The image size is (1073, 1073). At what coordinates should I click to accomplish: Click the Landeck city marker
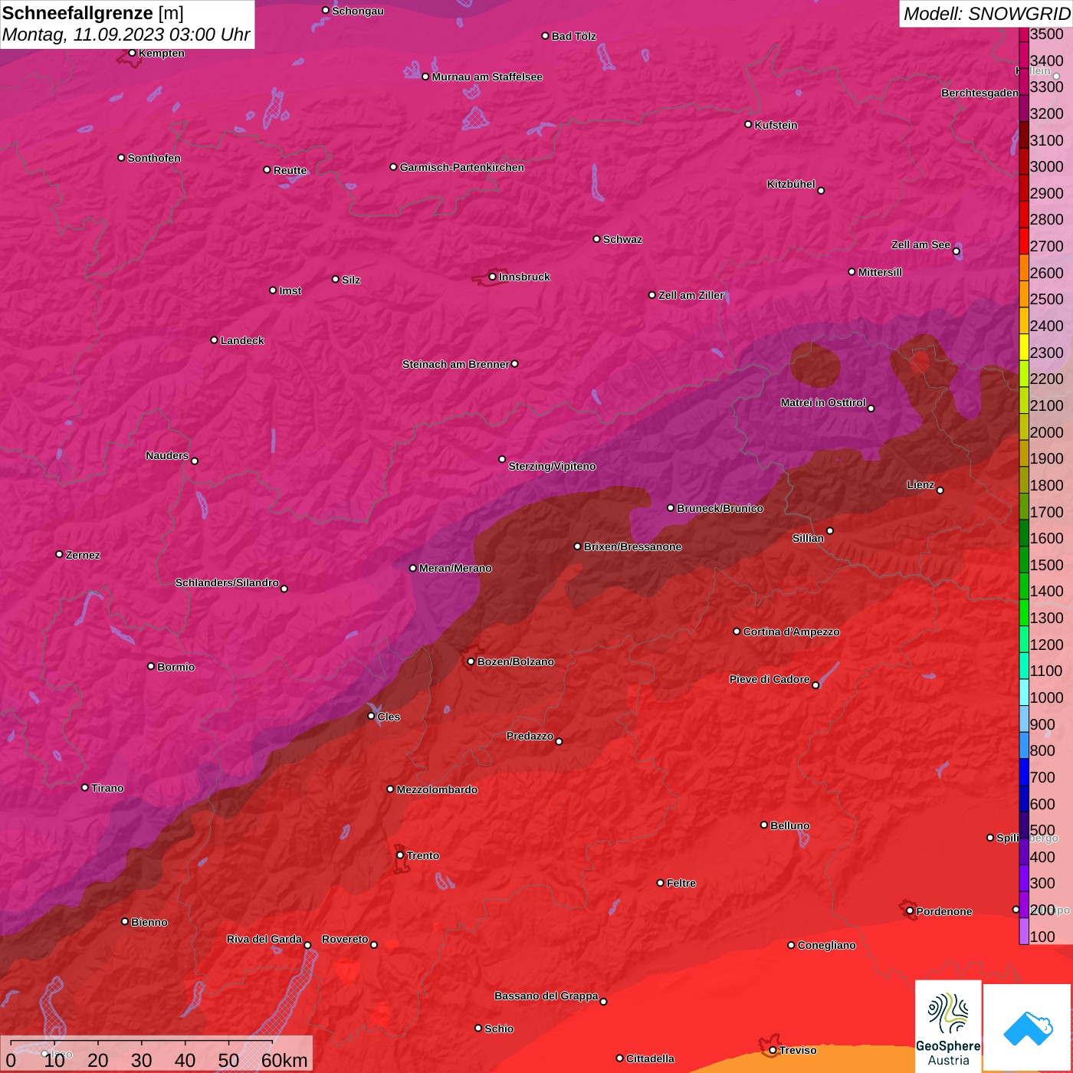tap(214, 340)
